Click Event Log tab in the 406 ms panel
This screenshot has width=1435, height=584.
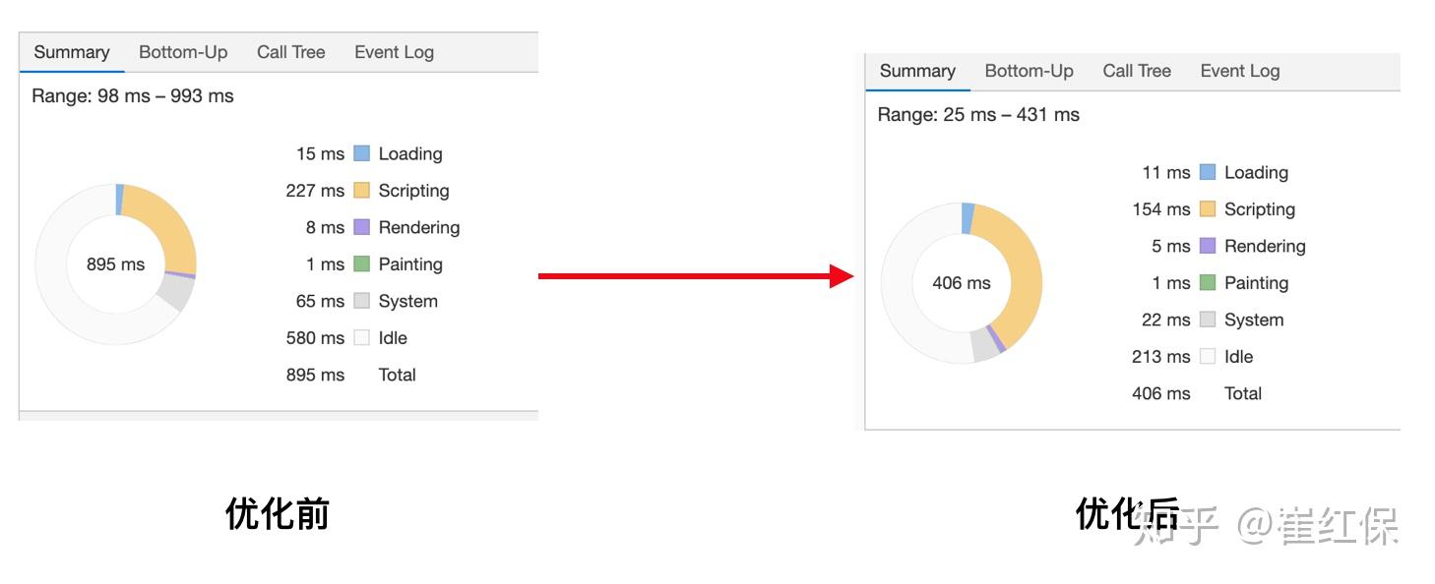[1240, 71]
